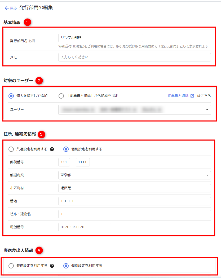221x278 pixels.
Task: Choose 個別設定を利用する in address section
Action: click(x=66, y=149)
